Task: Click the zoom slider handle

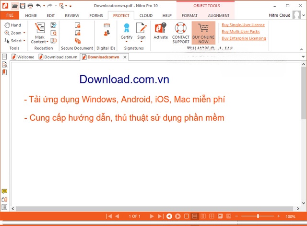Action: point(258,216)
